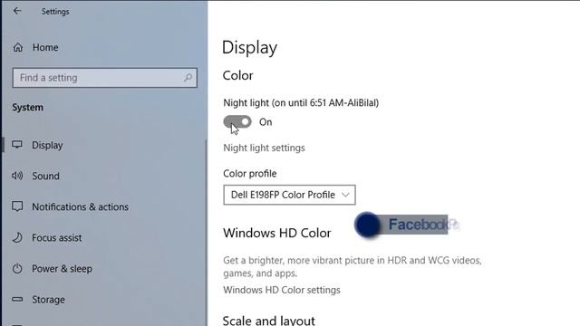Click the sidebar vertical scrollbar
The height and width of the screenshot is (326, 580).
point(206,233)
